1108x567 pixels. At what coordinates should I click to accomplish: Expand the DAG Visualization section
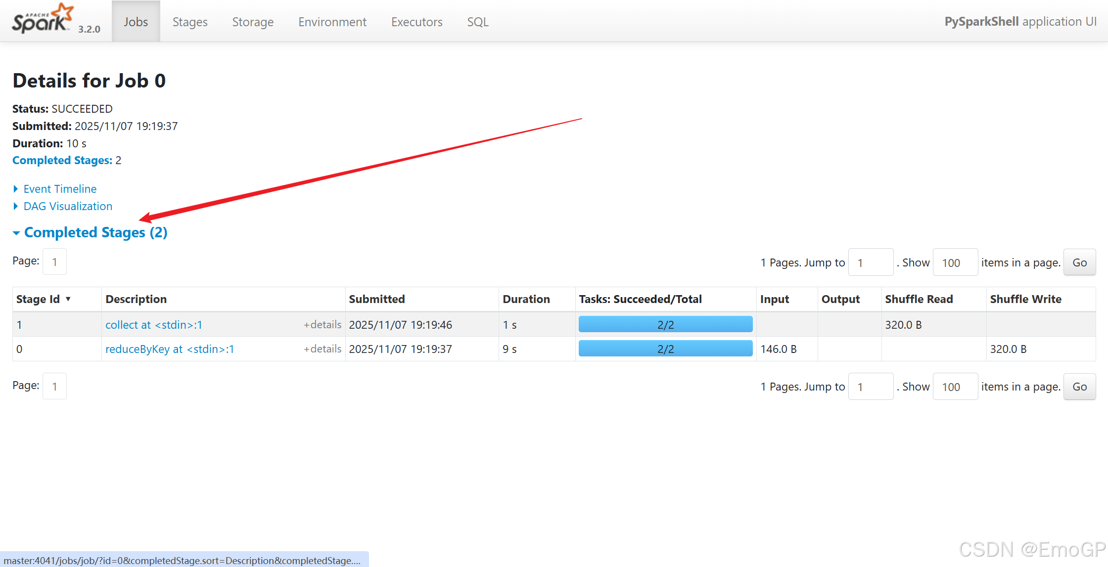point(68,206)
